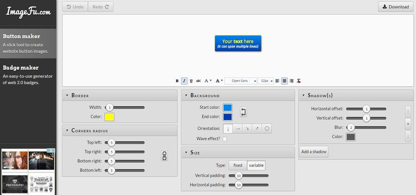Download the button image
This screenshot has width=416, height=195.
396,7
